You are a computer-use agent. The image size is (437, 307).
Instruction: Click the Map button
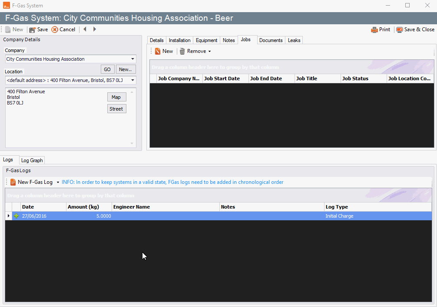point(116,97)
